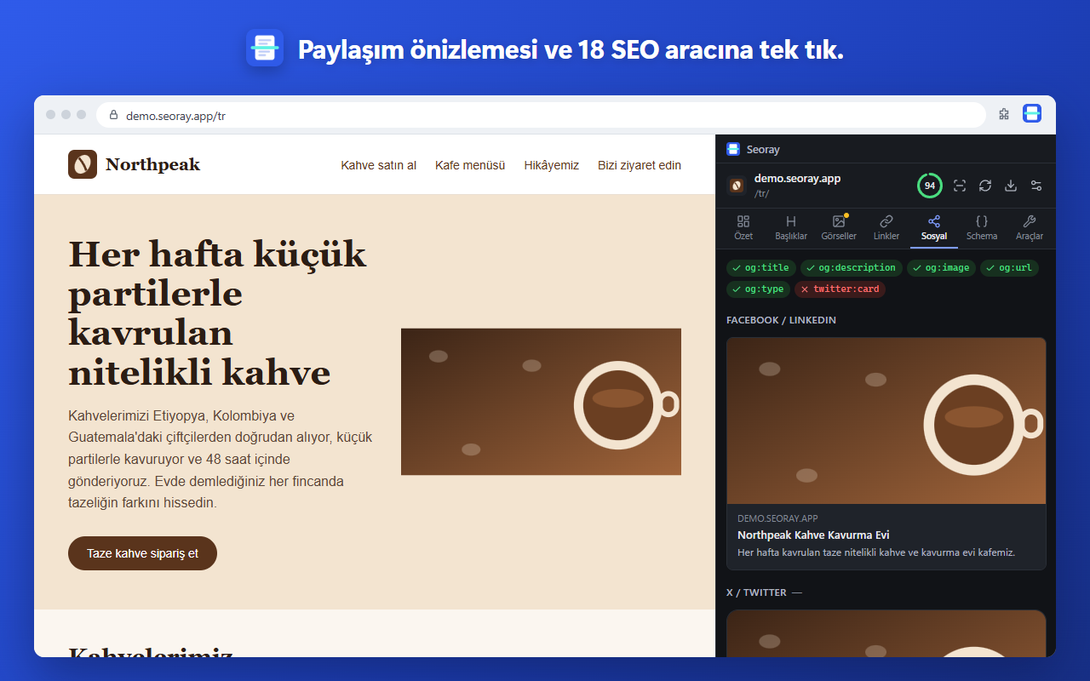Click the Bizi ziyaret edin link
This screenshot has height=681, width=1090.
[x=640, y=165]
